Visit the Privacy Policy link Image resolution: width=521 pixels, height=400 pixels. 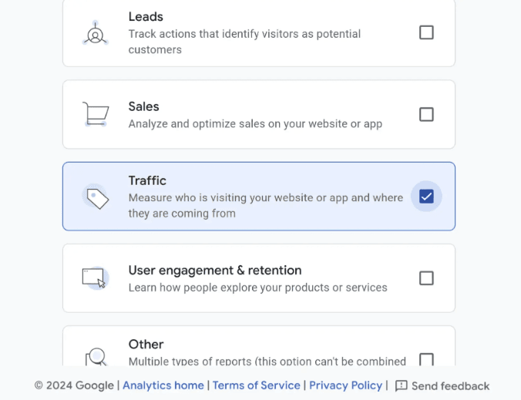[x=345, y=385]
